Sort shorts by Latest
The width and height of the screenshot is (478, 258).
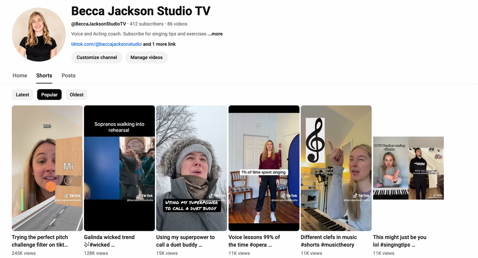tap(22, 95)
